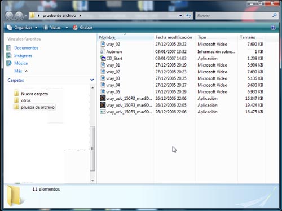Open the Música favorite link
This screenshot has width=282, height=211.
[21, 63]
